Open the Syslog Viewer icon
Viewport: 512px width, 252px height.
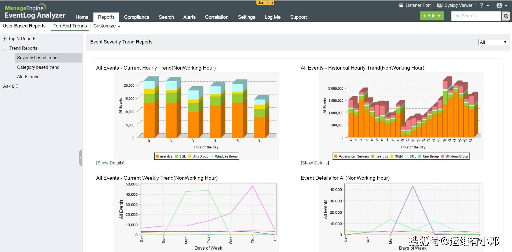(439, 5)
